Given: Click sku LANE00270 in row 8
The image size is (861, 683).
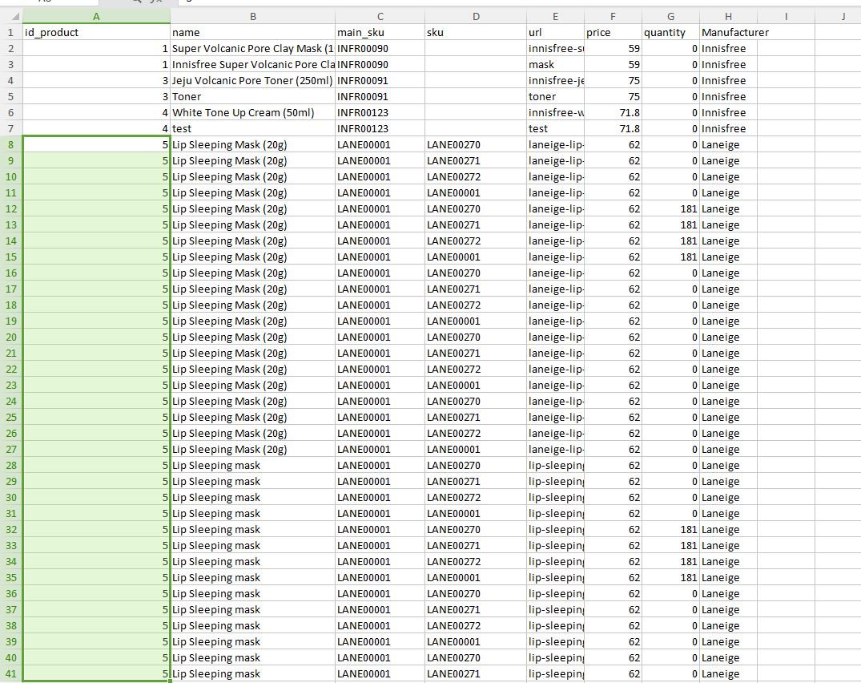Looking at the screenshot, I should (476, 144).
